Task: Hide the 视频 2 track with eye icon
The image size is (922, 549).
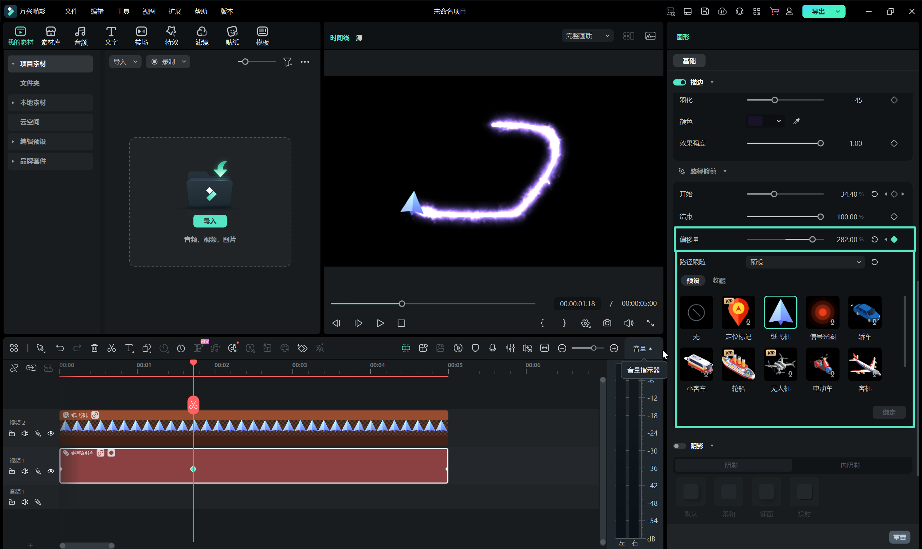Action: [x=51, y=433]
